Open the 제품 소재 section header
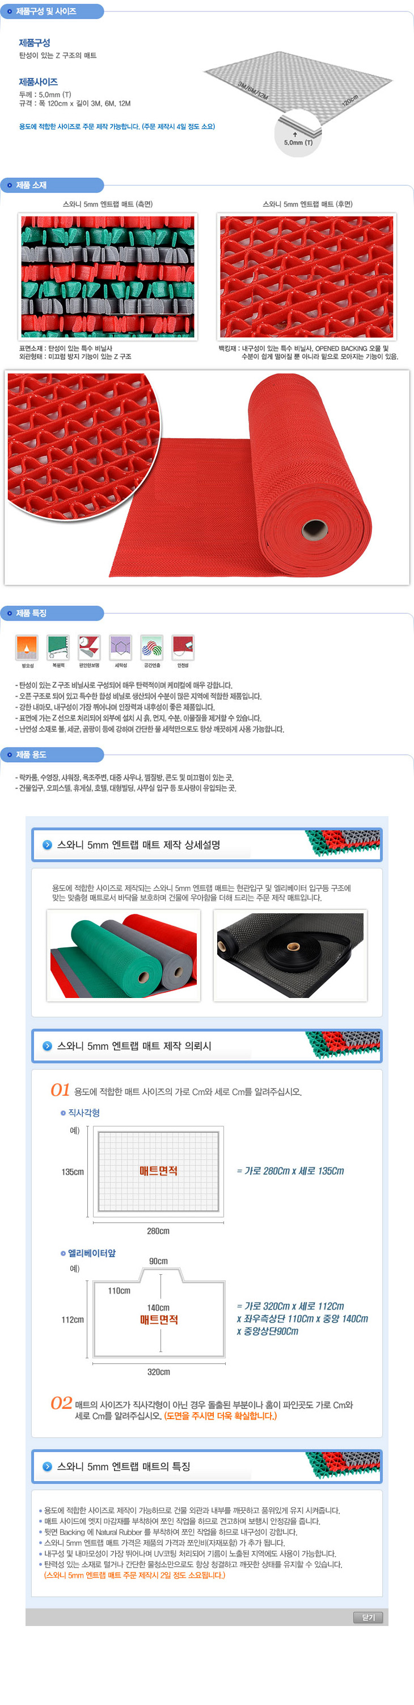Image resolution: width=414 pixels, height=1705 pixels. coord(52,185)
